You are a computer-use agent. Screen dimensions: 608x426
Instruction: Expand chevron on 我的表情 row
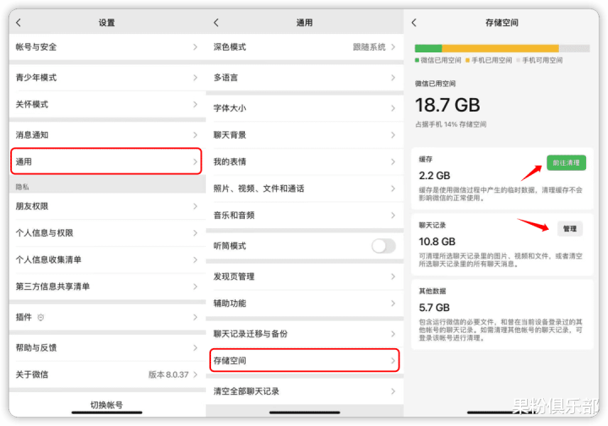(393, 161)
